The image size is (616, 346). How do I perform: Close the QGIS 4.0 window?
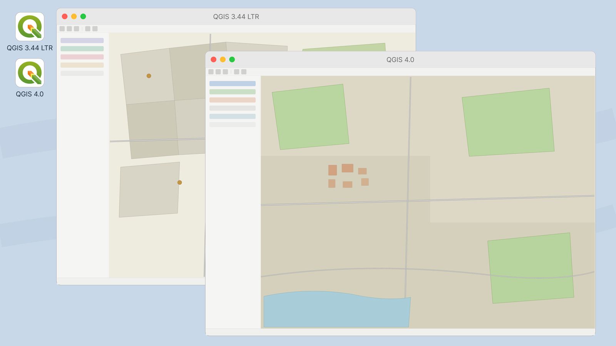[214, 60]
